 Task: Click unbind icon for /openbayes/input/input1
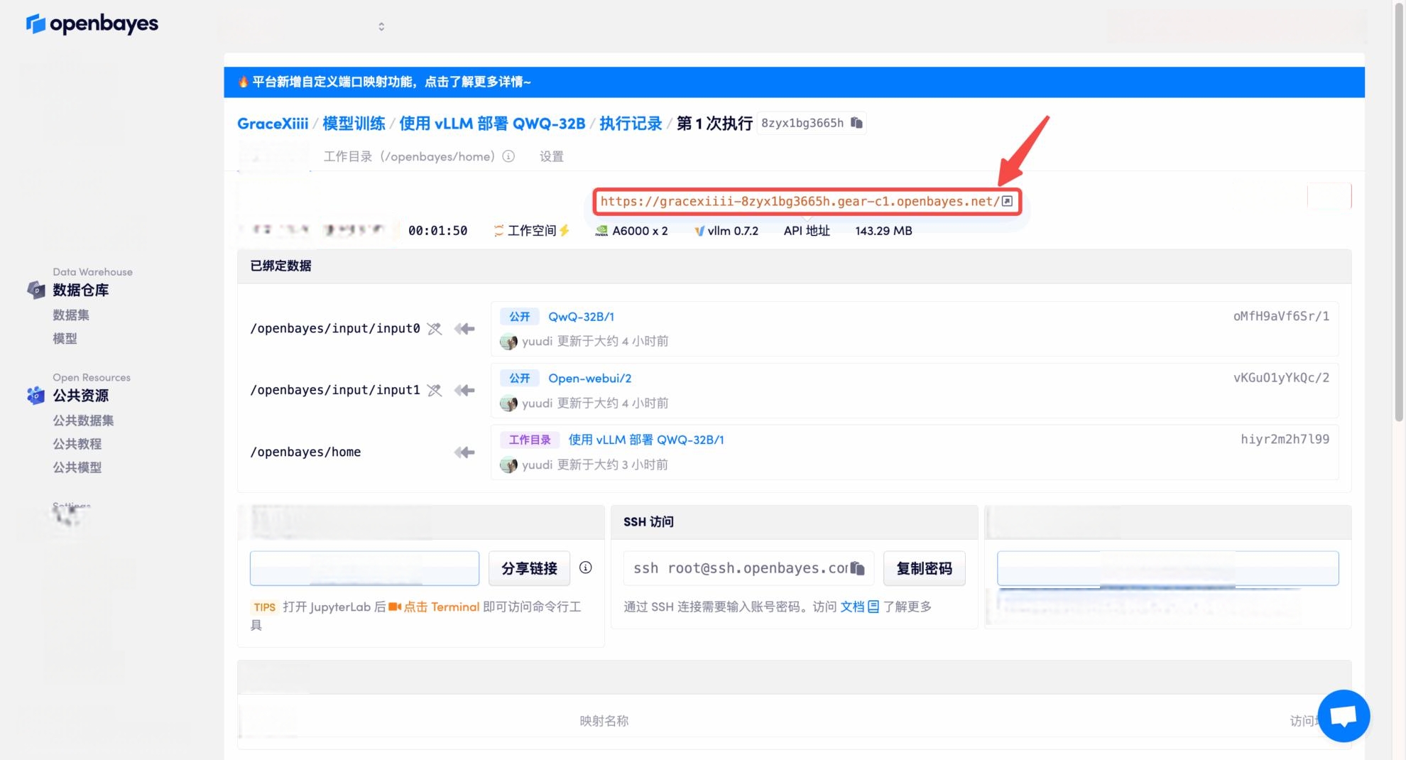click(x=435, y=391)
